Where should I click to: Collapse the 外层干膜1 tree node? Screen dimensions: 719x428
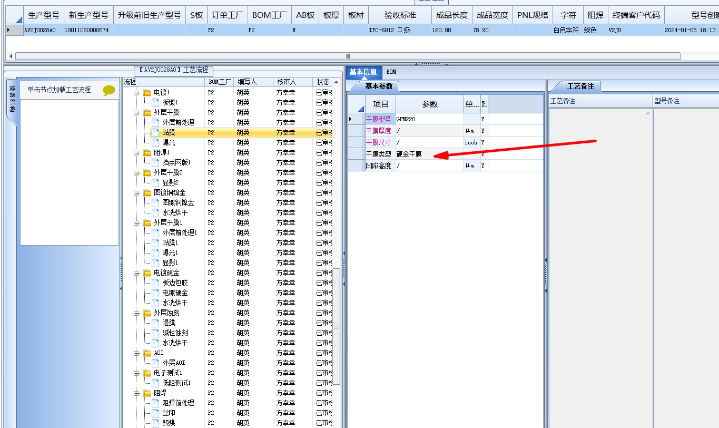pyautogui.click(x=137, y=223)
